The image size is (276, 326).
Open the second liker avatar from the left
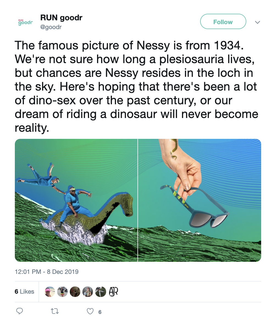tap(62, 292)
